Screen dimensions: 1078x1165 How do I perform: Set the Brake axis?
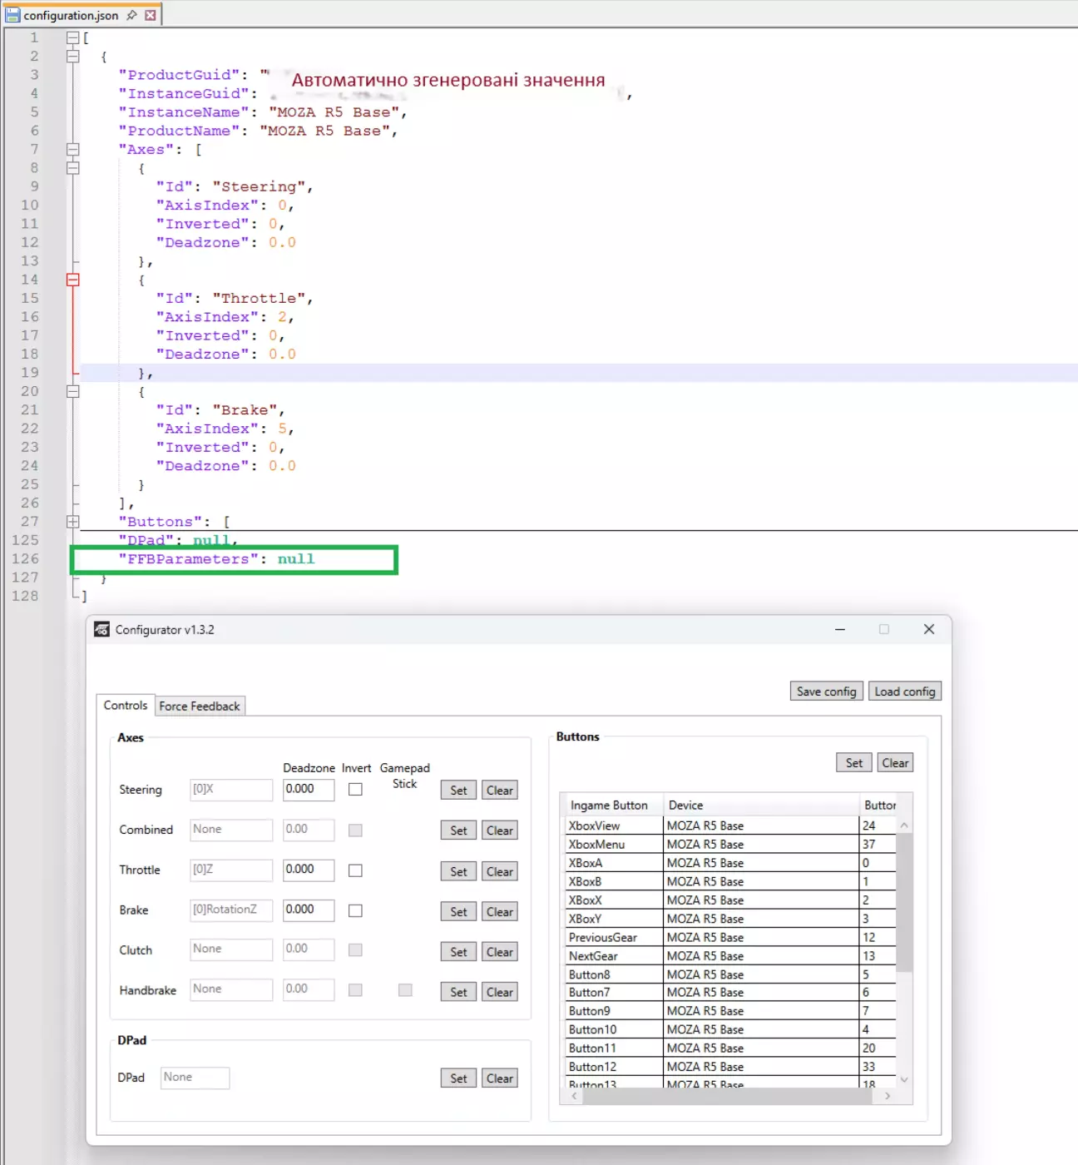pyautogui.click(x=458, y=911)
